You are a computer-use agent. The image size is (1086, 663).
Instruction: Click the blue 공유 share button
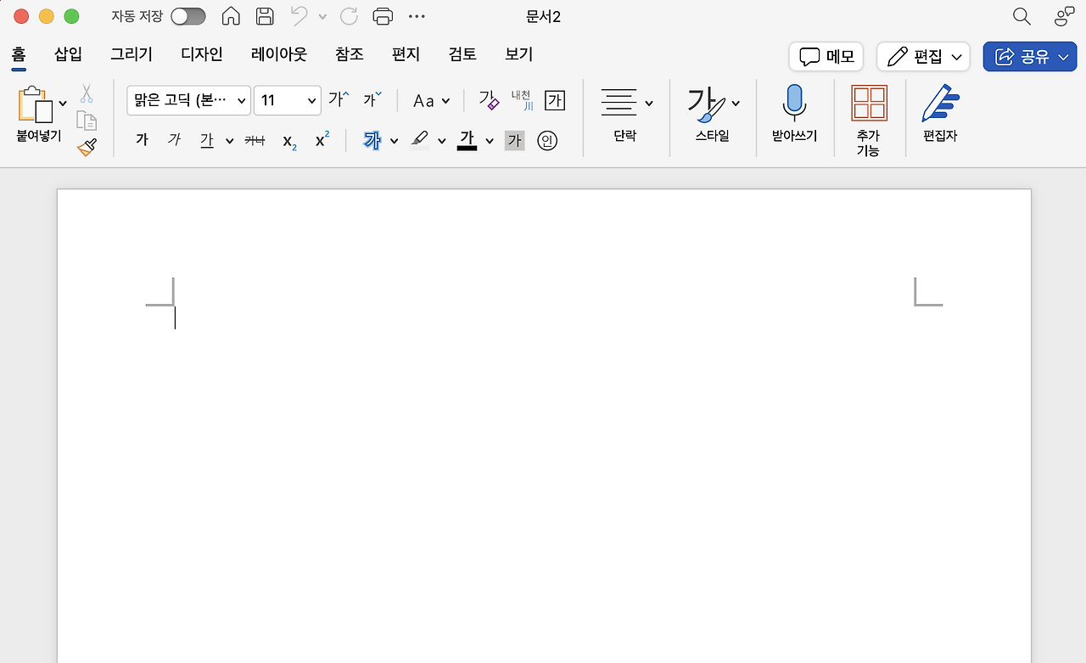tap(1030, 57)
